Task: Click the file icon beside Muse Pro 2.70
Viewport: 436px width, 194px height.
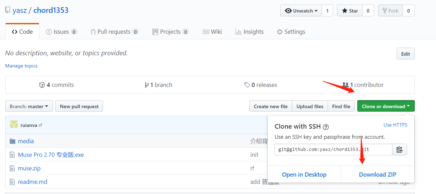Action: tap(13, 155)
